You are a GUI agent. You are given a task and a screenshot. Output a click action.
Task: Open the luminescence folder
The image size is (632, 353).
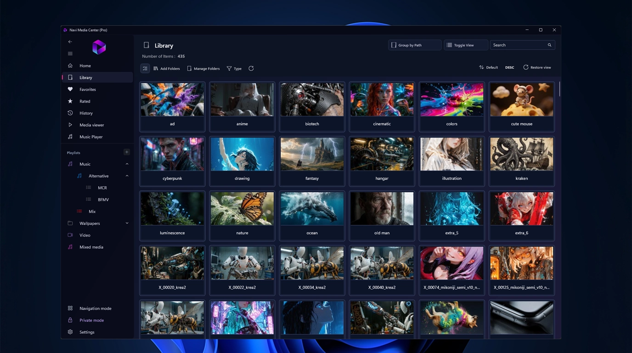(x=172, y=216)
